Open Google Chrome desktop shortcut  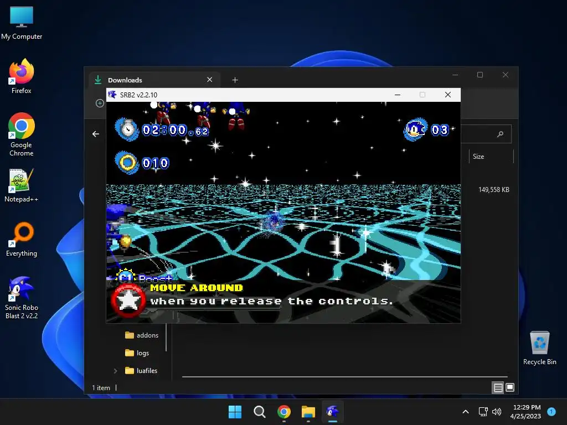click(x=22, y=134)
